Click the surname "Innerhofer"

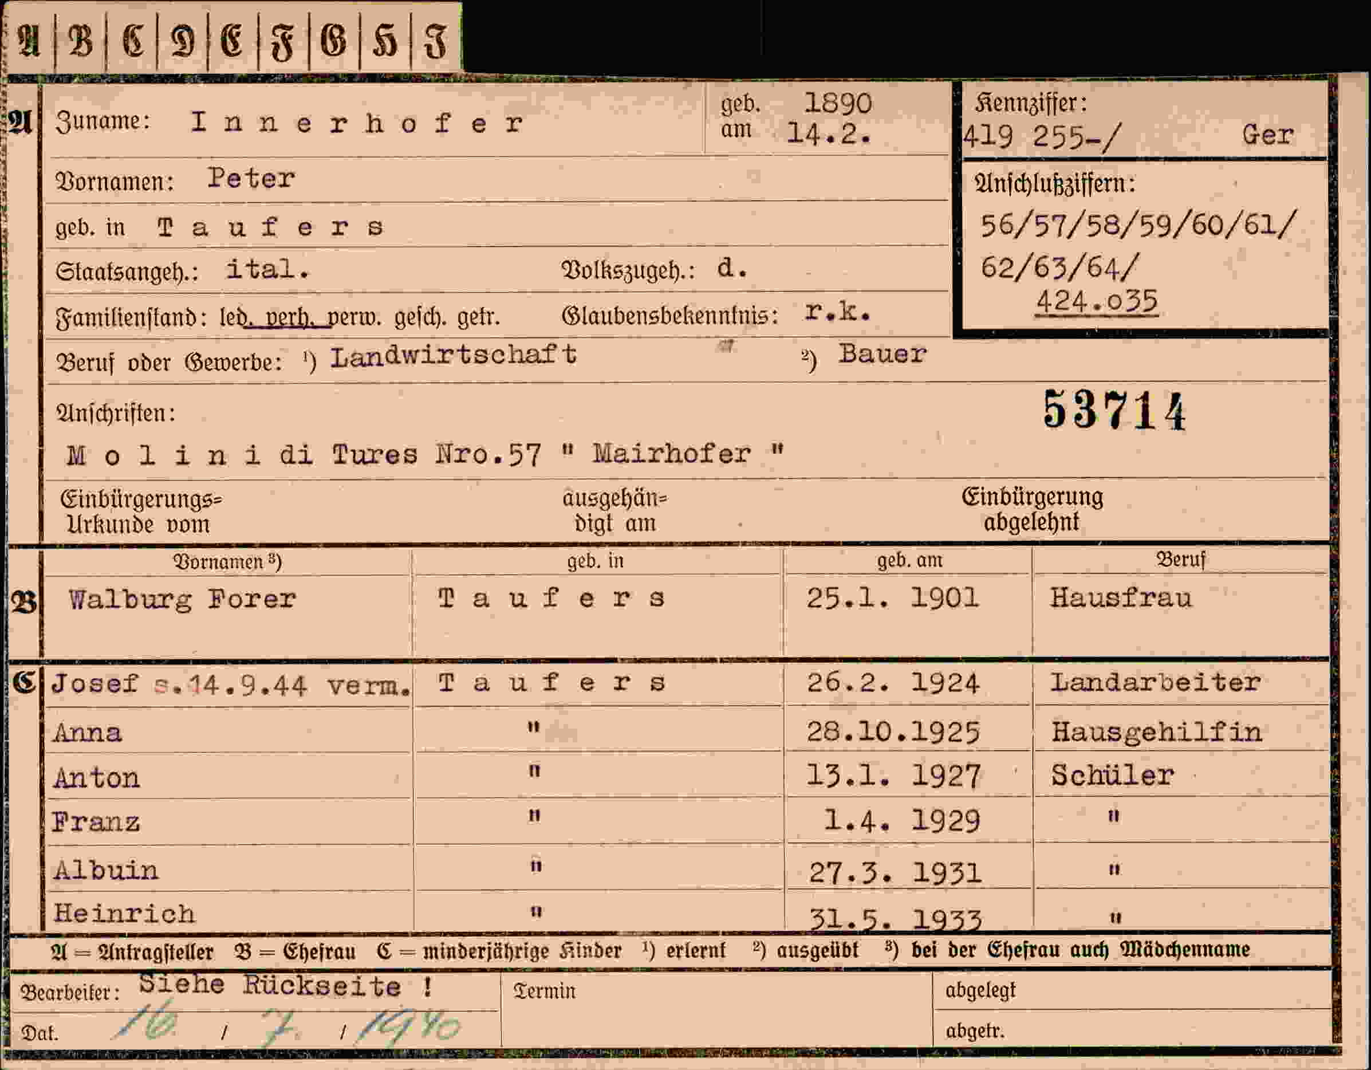point(357,123)
